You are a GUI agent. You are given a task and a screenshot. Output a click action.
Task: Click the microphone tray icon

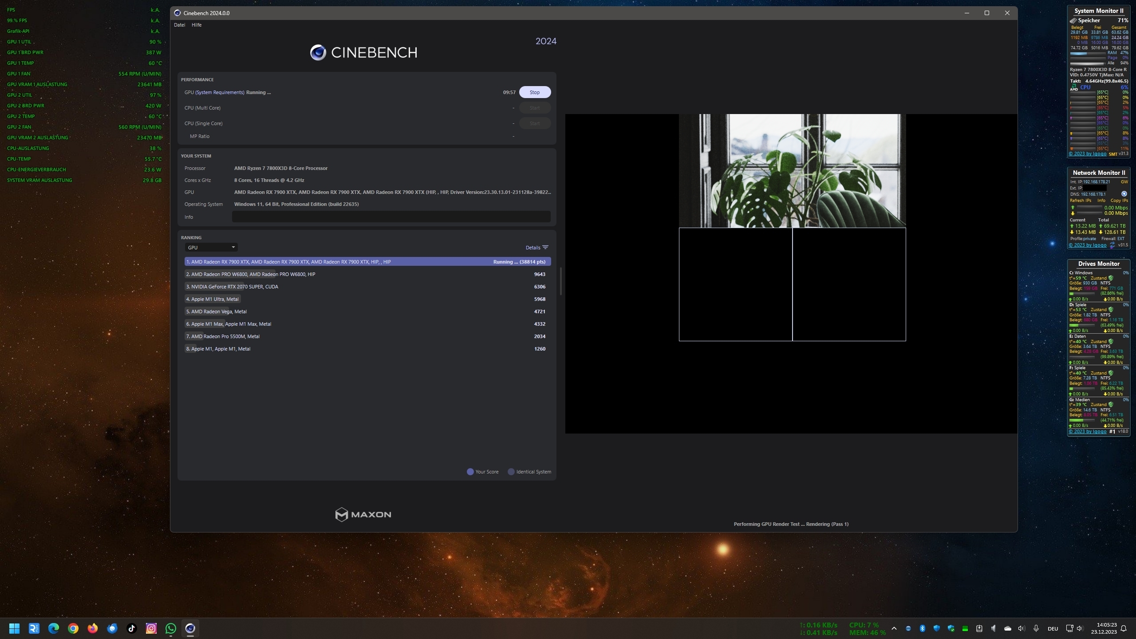click(x=1036, y=628)
